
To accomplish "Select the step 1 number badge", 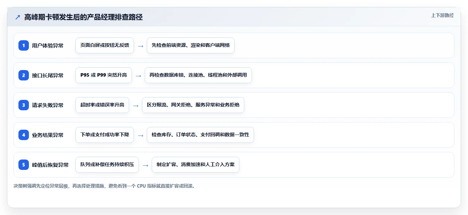I will [24, 45].
